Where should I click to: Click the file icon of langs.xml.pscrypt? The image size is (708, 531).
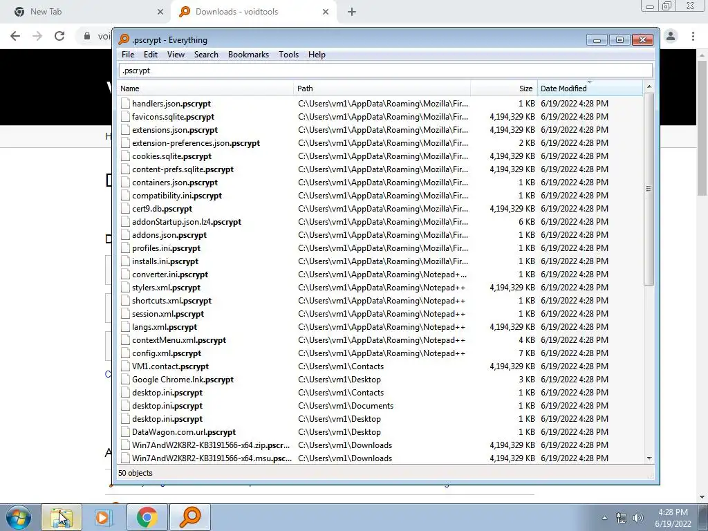click(125, 326)
